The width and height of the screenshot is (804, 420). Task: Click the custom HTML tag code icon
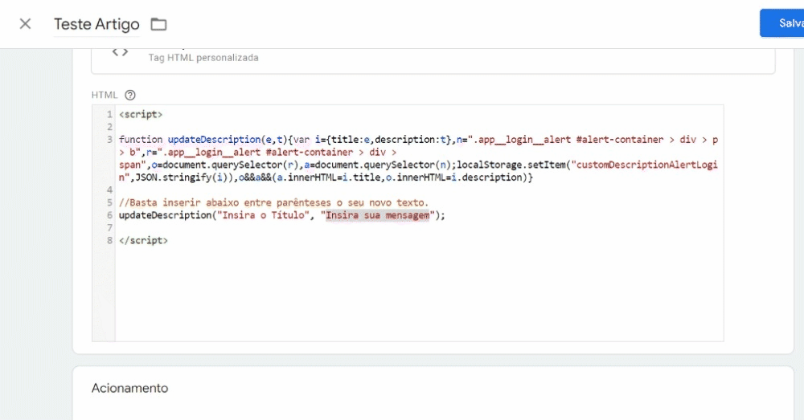(x=120, y=52)
